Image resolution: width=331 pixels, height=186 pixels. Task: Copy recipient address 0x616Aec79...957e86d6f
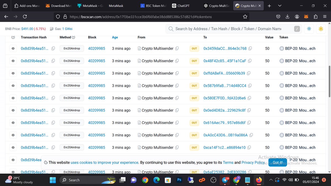[x=249, y=123]
